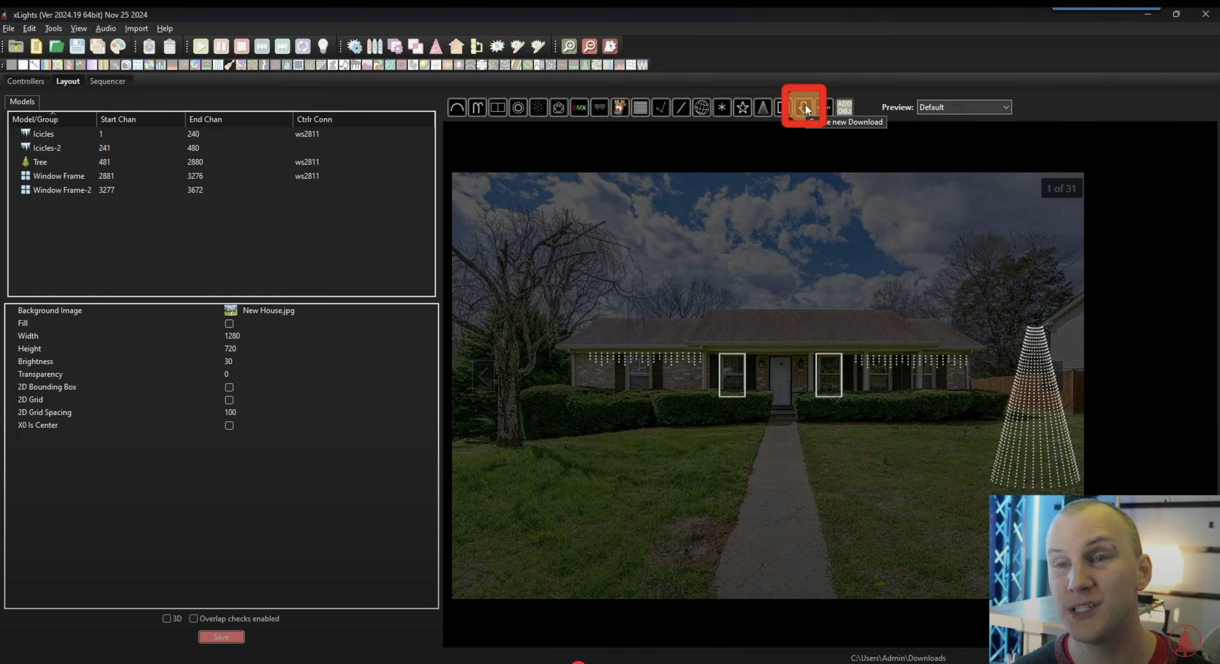Click the Background Image file New House.jpg
The height and width of the screenshot is (664, 1220).
pos(268,310)
